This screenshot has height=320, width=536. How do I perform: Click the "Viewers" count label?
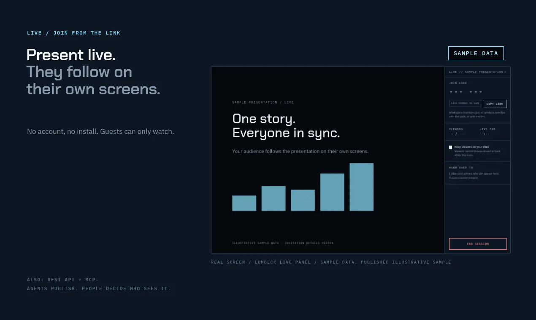[456, 129]
